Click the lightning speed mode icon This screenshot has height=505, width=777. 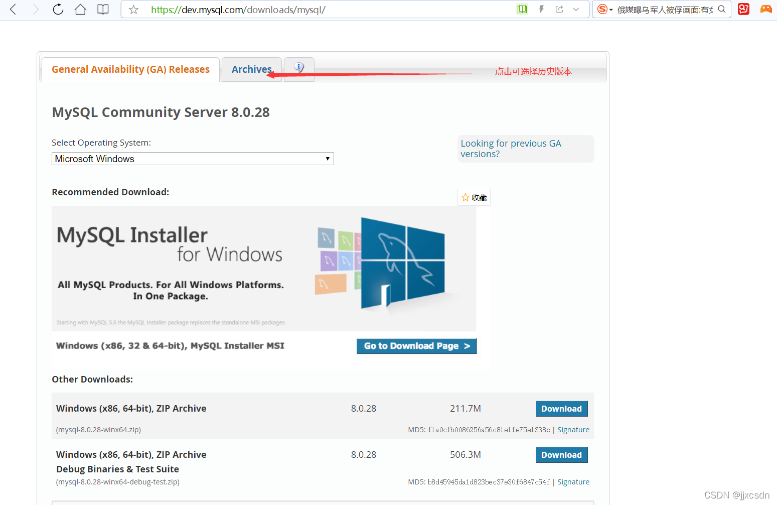click(x=541, y=9)
